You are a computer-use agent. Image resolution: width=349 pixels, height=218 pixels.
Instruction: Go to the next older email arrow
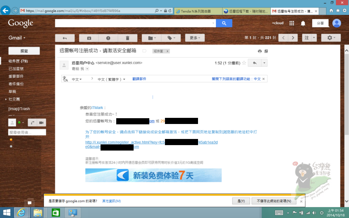(293, 38)
